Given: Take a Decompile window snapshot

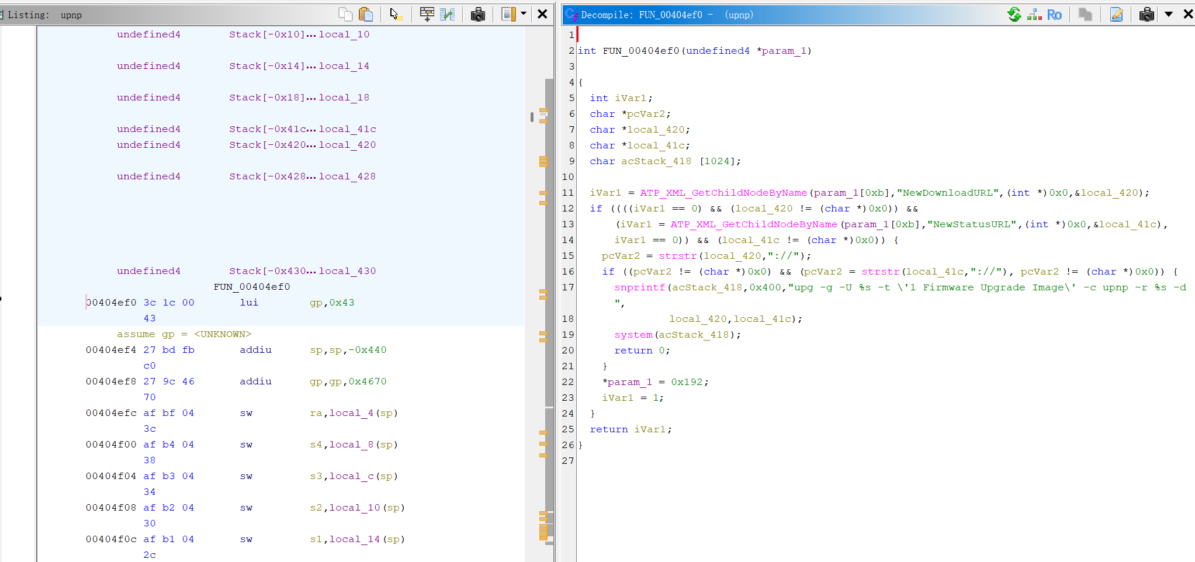Looking at the screenshot, I should tap(1146, 14).
